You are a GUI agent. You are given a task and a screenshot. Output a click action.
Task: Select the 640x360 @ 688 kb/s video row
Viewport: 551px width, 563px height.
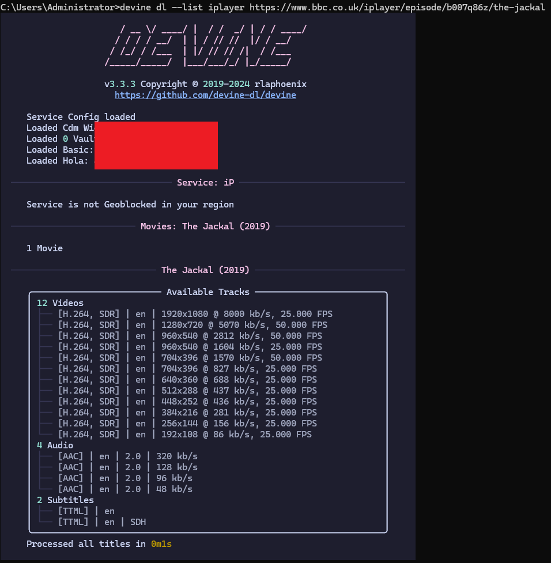[x=187, y=380]
